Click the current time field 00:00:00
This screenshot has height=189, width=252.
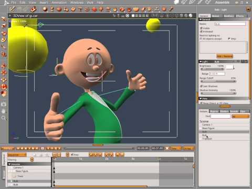click(143, 149)
